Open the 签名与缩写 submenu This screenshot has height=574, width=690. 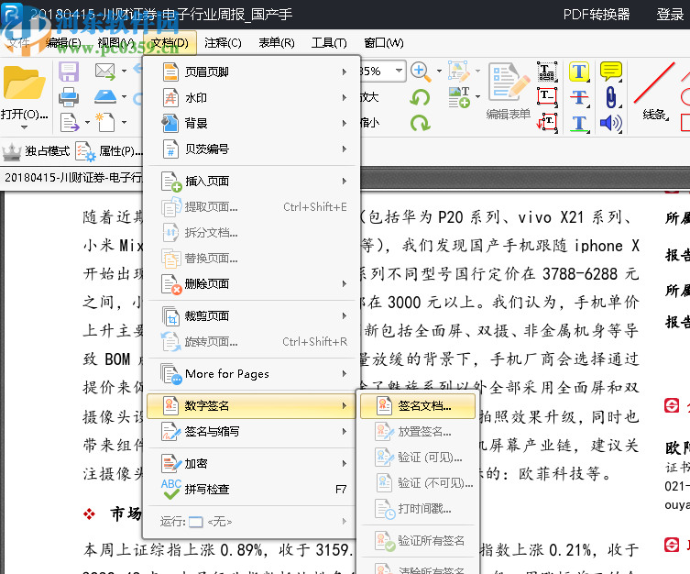[251, 431]
